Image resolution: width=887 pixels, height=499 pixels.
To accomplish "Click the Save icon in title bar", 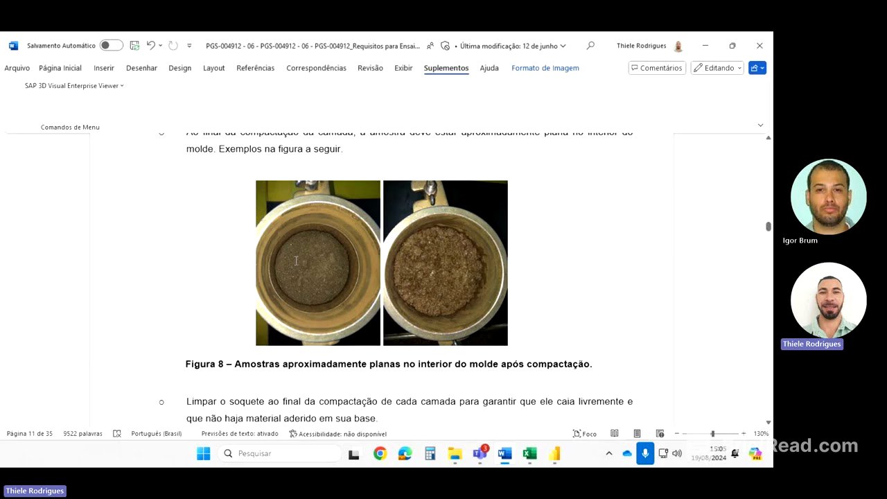I will point(134,46).
